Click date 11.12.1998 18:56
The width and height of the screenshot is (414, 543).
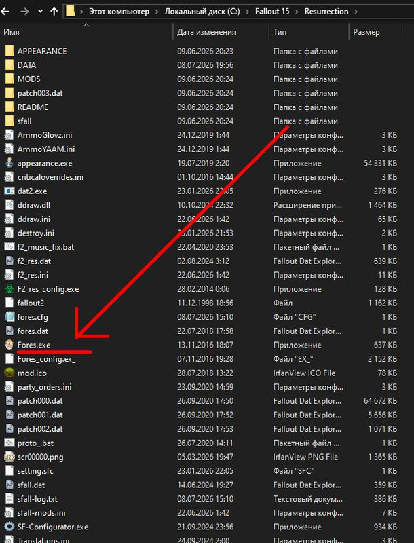(x=205, y=303)
